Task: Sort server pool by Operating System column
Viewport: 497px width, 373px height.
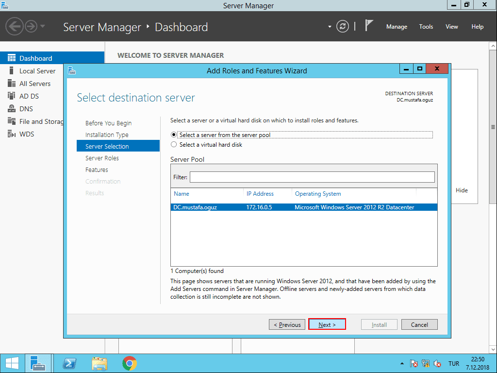Action: (318, 193)
